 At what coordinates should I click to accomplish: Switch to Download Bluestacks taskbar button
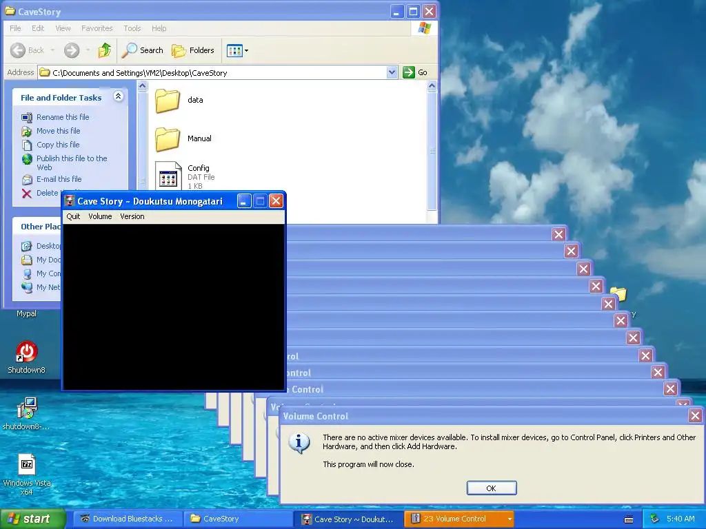coord(127,519)
